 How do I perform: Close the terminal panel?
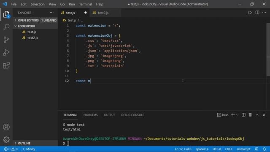click(264, 115)
